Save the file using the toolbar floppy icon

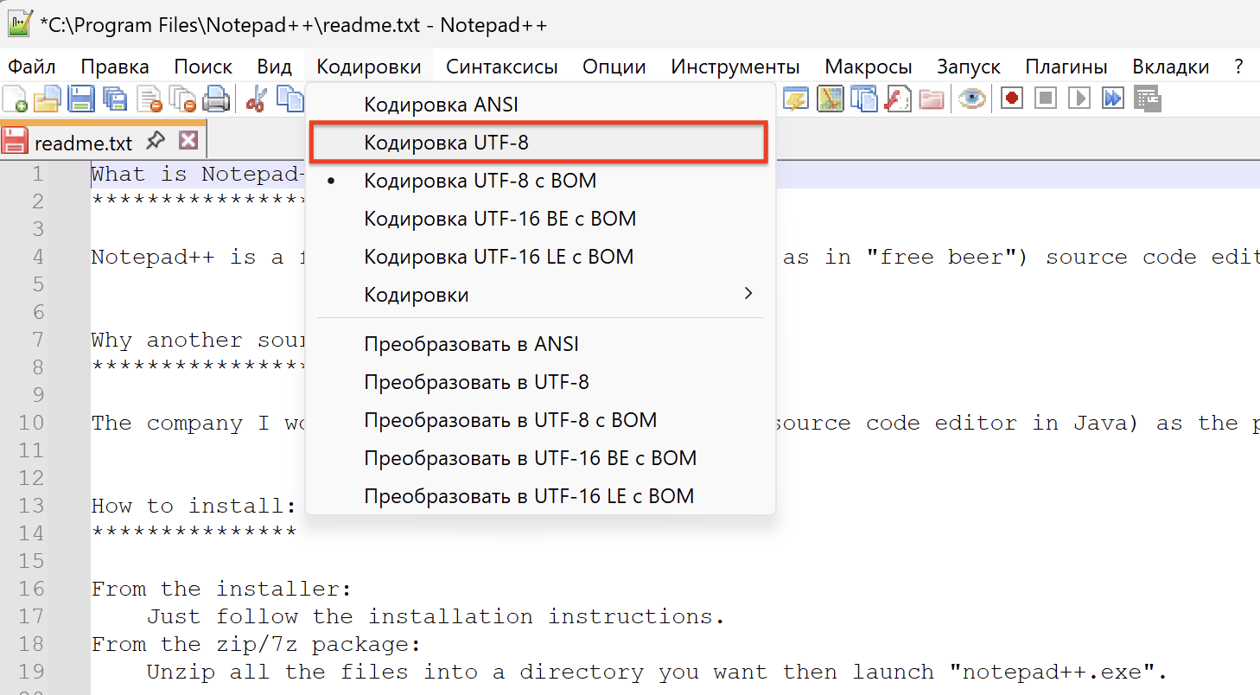(81, 99)
